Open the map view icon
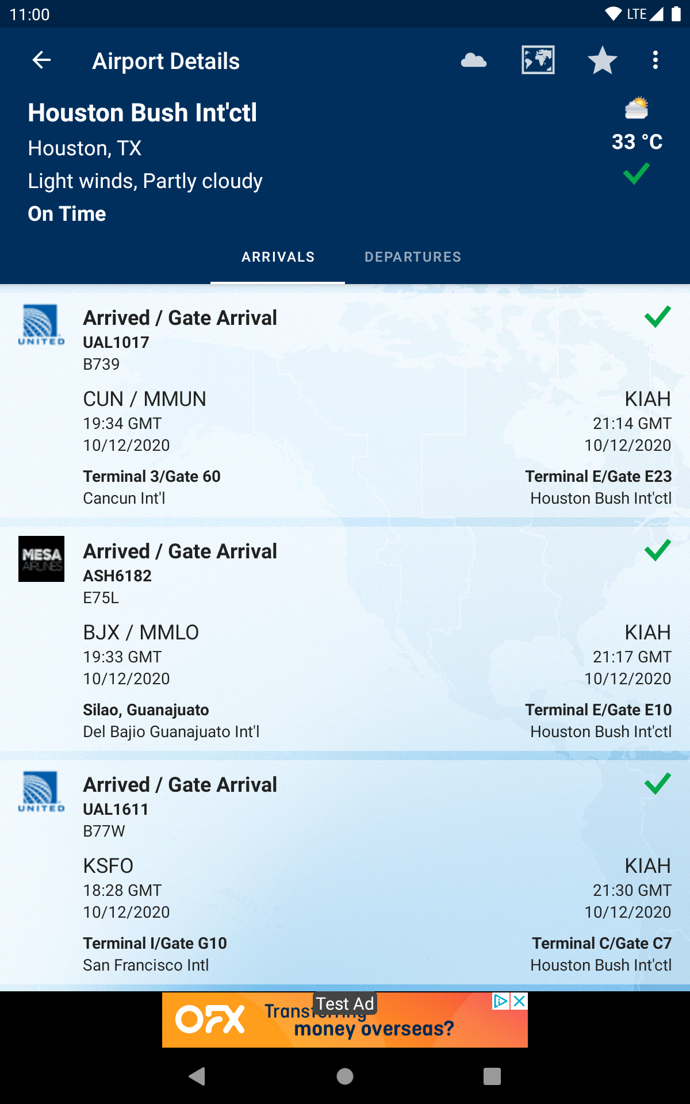 click(x=537, y=60)
